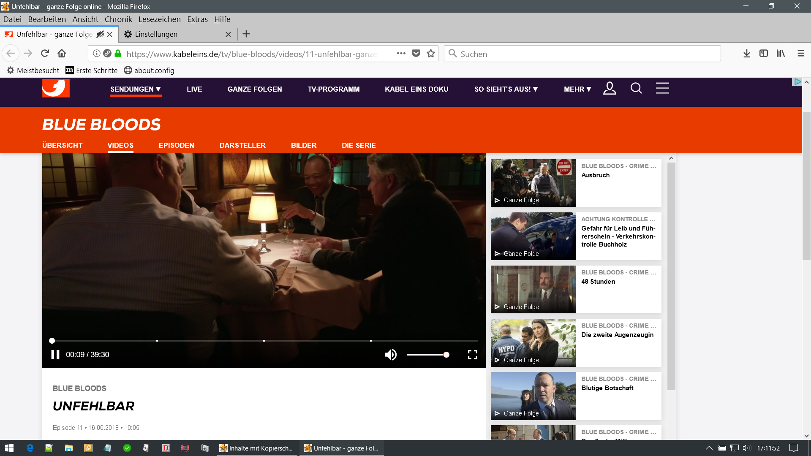Click the kabel eins logo
Image resolution: width=811 pixels, height=456 pixels.
tap(56, 88)
